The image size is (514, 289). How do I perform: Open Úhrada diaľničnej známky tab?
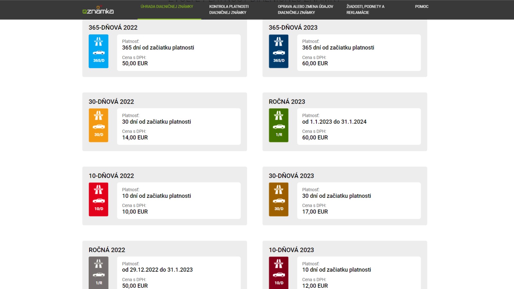click(x=167, y=7)
